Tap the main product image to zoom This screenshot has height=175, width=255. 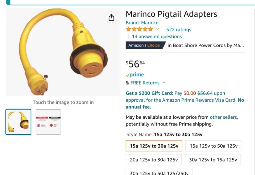tap(63, 52)
